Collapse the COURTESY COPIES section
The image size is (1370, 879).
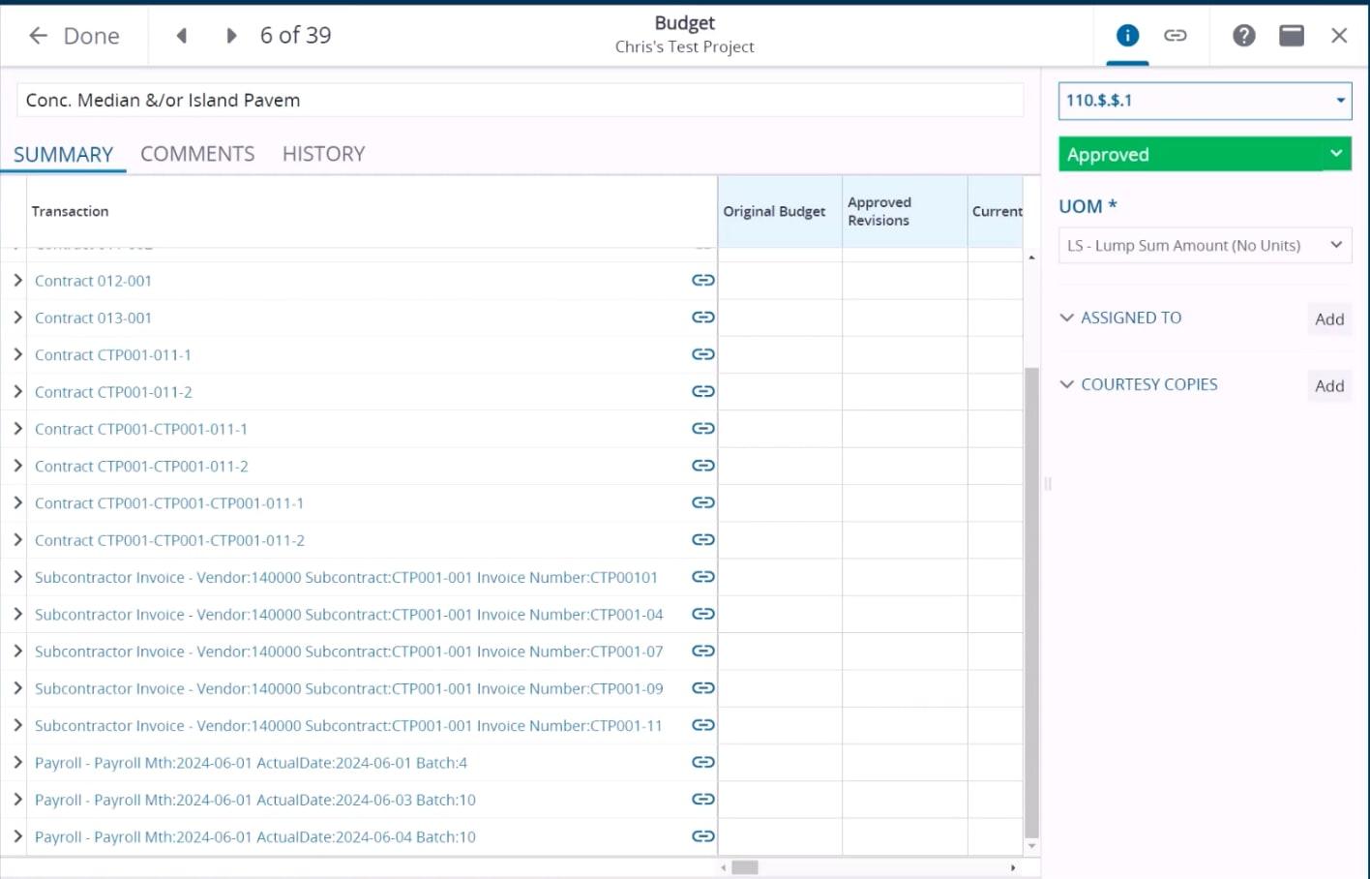tap(1067, 384)
